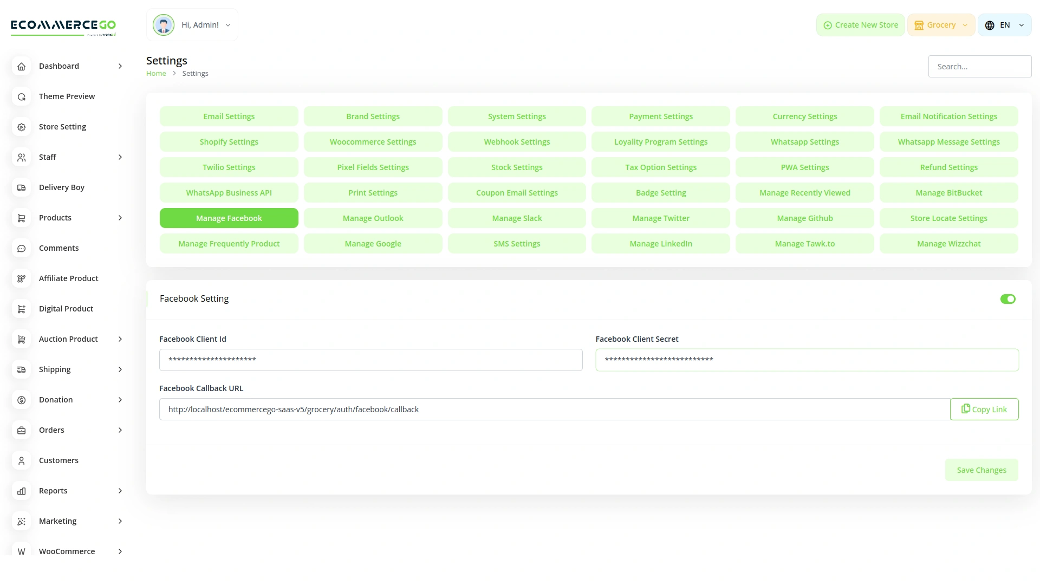Viewport: 1040px width, 585px height.
Task: Open Delivery Boy section via its sidebar icon
Action: [22, 187]
